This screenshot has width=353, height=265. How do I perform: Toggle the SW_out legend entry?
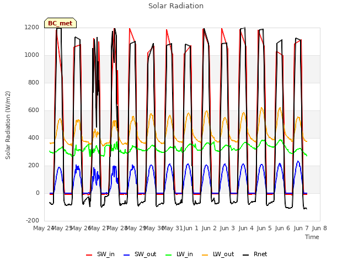[x=140, y=255]
